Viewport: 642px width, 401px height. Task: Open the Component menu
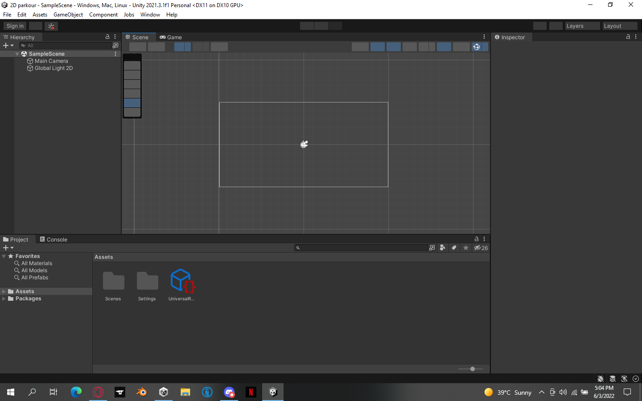(x=103, y=15)
